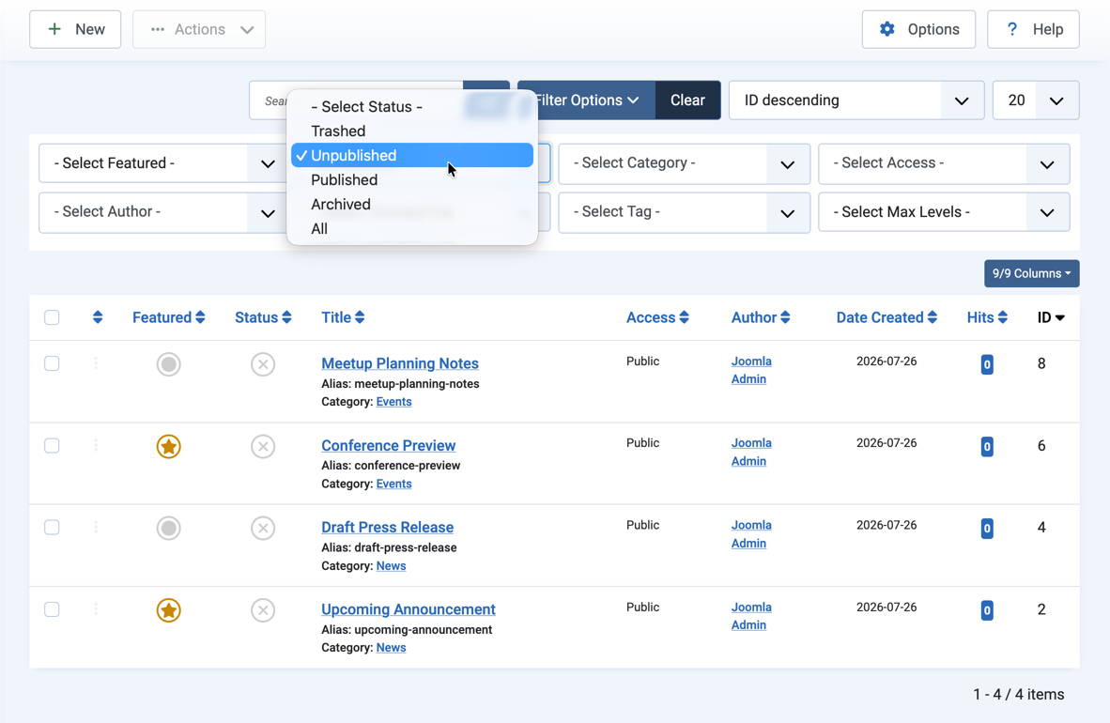This screenshot has height=723, width=1110.
Task: Click drag handle of Conference Preview row
Action: tap(97, 445)
